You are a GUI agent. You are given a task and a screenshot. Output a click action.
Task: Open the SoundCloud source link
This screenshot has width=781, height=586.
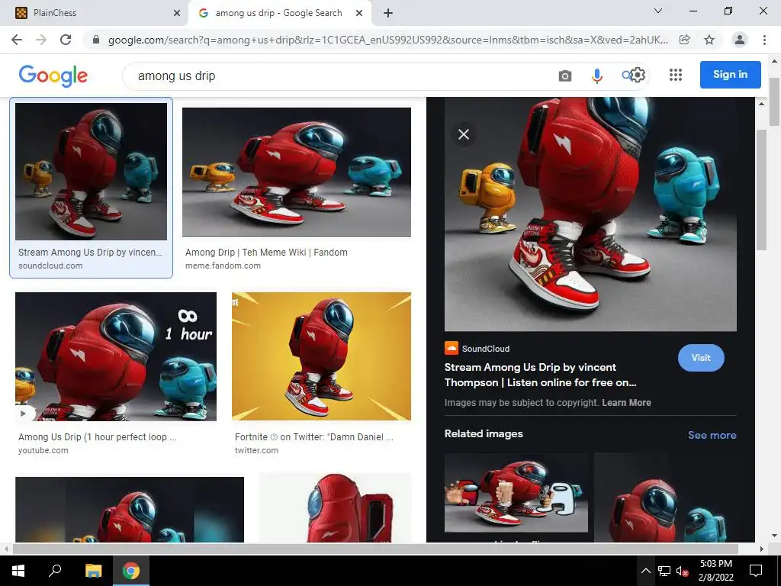477,348
